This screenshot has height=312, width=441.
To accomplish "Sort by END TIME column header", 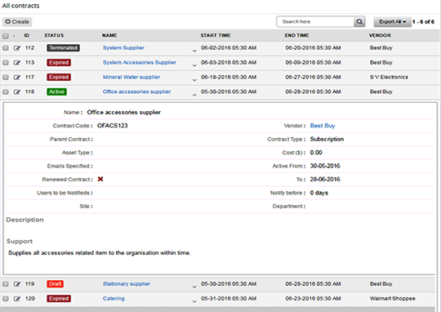I will coord(296,35).
